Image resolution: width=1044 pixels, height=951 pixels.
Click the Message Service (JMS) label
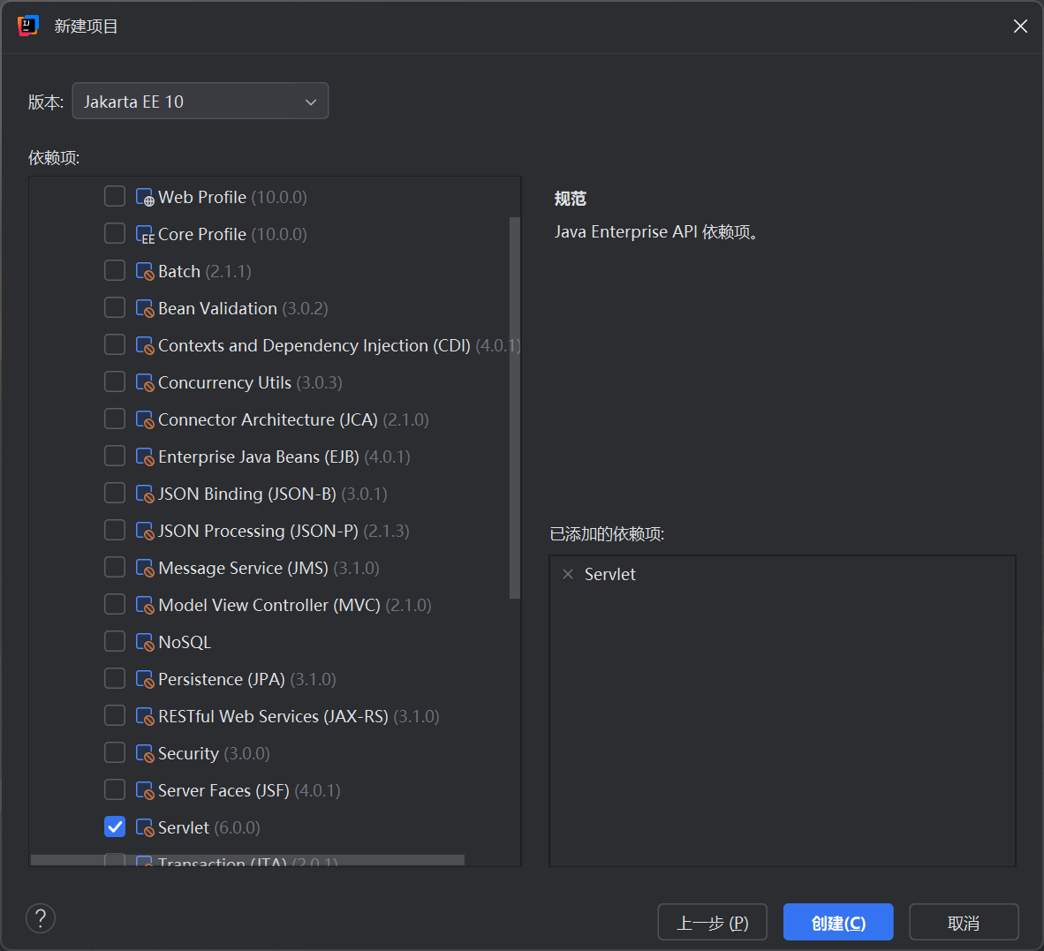coord(243,569)
